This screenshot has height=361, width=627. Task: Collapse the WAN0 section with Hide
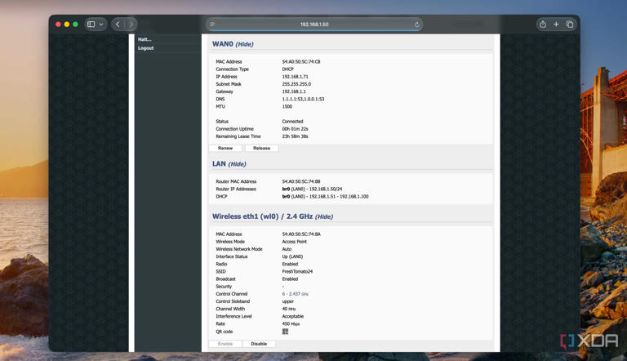244,44
